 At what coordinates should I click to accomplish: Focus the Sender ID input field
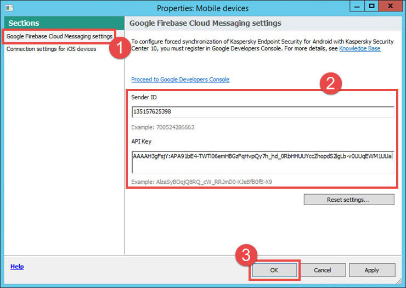[x=263, y=111]
